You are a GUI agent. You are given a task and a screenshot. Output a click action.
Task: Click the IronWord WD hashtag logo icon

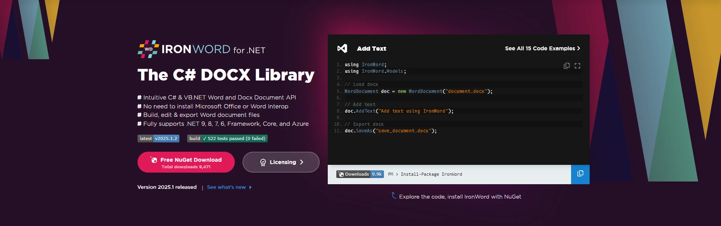coord(148,49)
